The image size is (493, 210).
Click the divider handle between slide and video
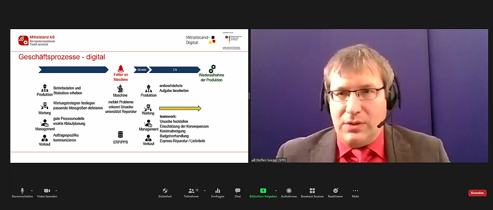249,96
